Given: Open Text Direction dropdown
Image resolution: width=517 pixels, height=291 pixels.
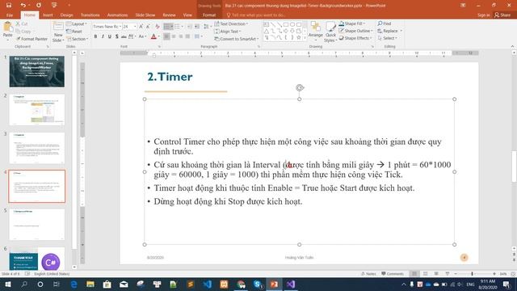Looking at the screenshot, I should point(231,23).
